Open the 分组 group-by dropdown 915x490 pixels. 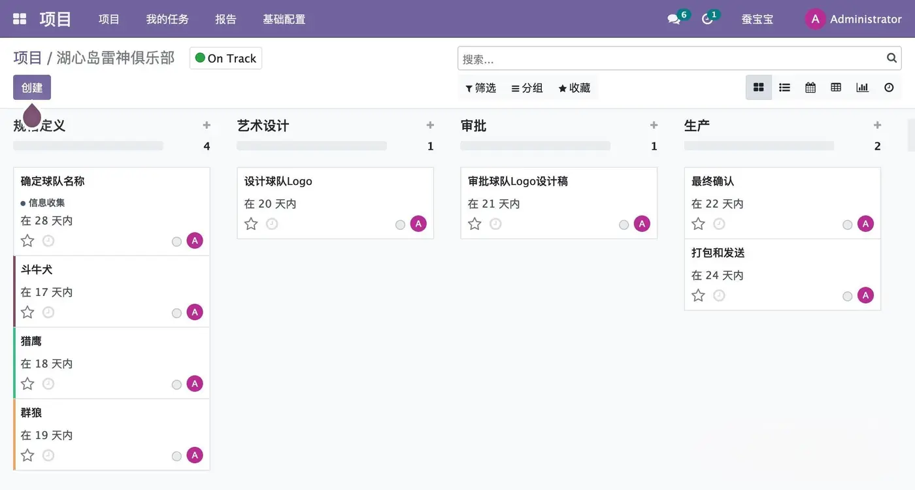(527, 87)
